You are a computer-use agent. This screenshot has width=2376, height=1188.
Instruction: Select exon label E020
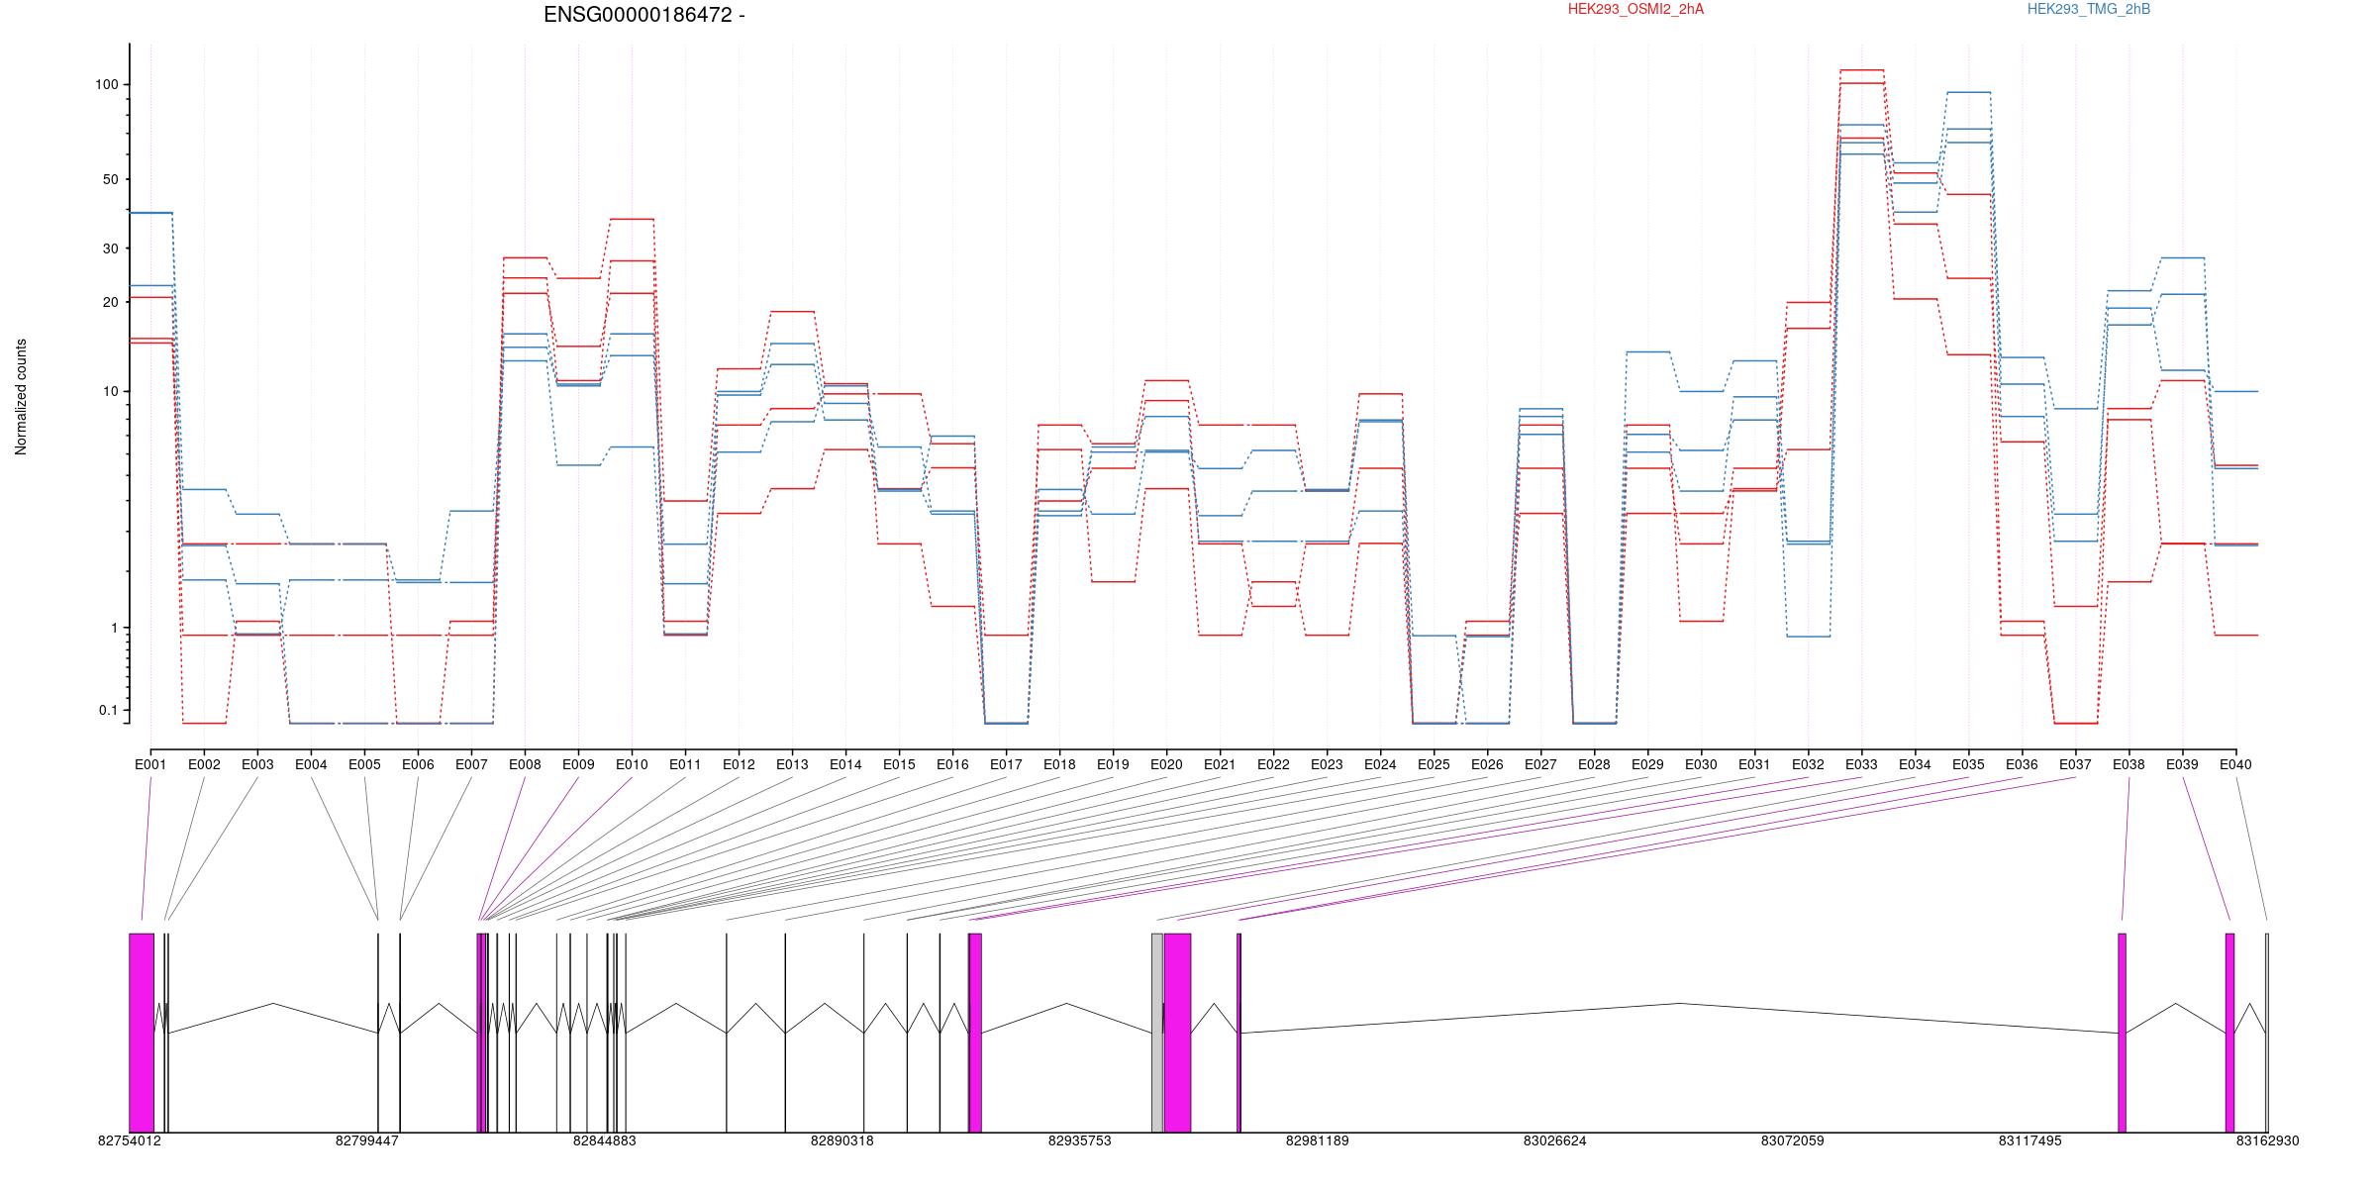tap(1166, 764)
